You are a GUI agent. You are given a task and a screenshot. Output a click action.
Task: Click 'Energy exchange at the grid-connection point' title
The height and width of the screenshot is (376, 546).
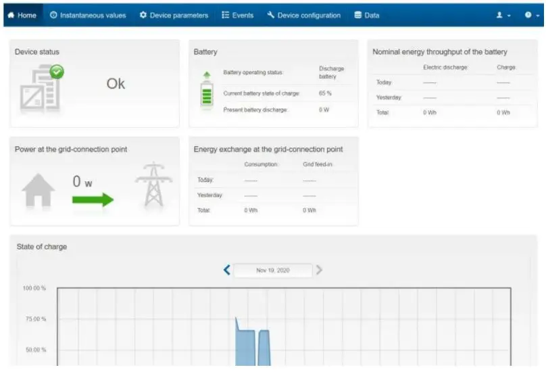268,149
